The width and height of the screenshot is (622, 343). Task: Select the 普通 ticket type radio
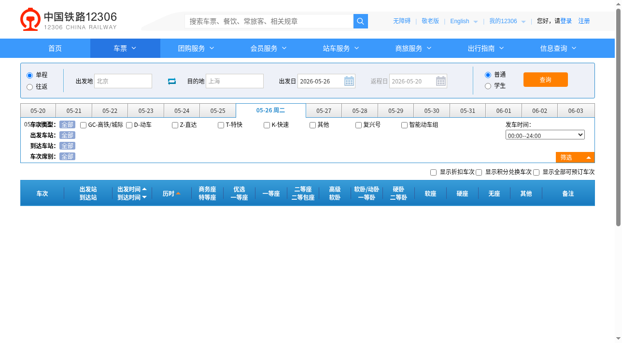point(488,75)
